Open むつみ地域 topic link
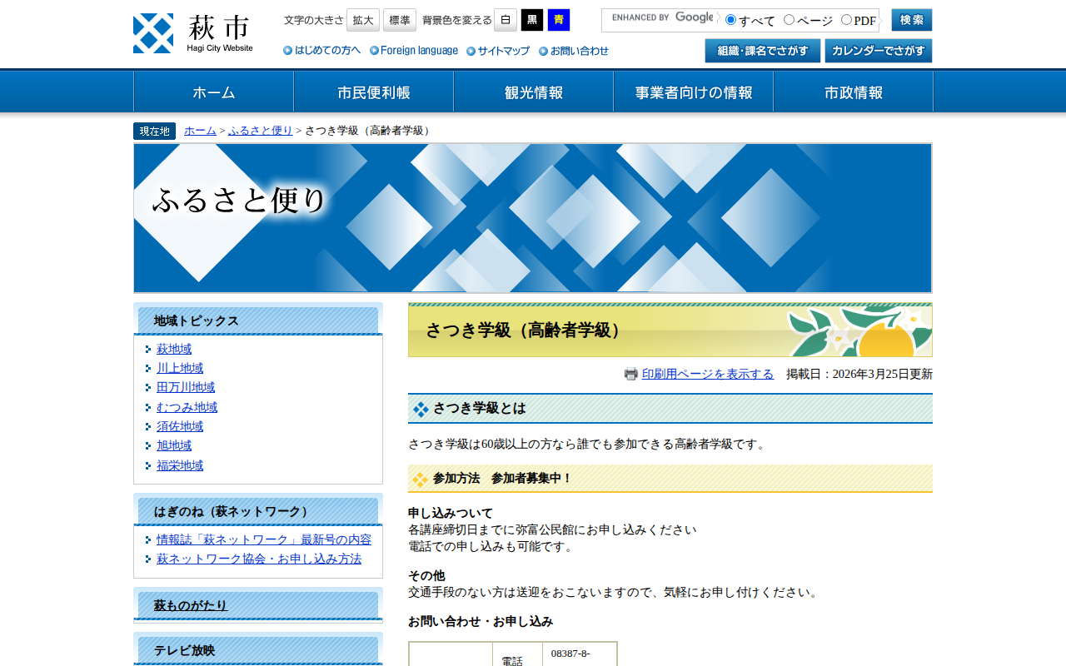This screenshot has width=1066, height=666. coord(187,407)
